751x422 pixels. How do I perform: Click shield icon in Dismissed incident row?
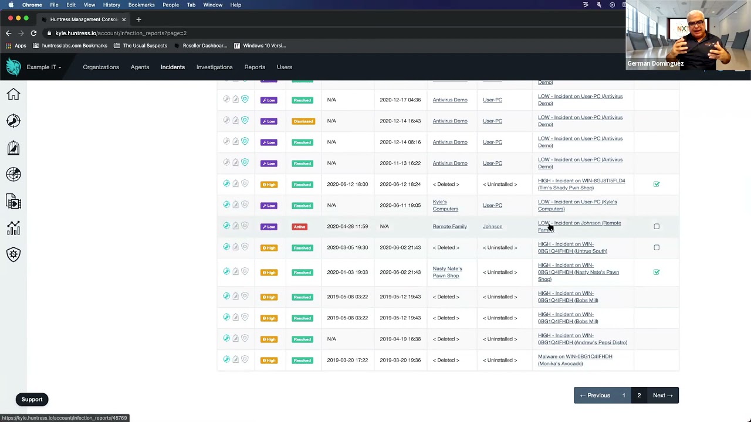(245, 120)
